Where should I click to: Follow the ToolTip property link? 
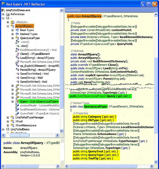tap(93, 158)
